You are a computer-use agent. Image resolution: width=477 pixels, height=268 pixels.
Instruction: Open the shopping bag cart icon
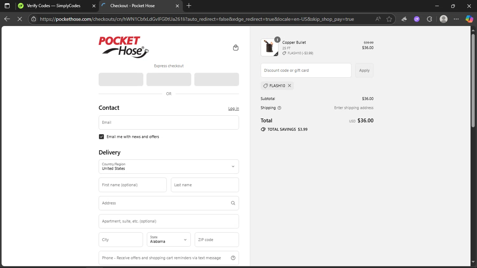click(236, 48)
